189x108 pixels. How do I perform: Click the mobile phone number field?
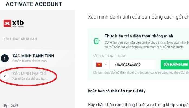(x=133, y=65)
